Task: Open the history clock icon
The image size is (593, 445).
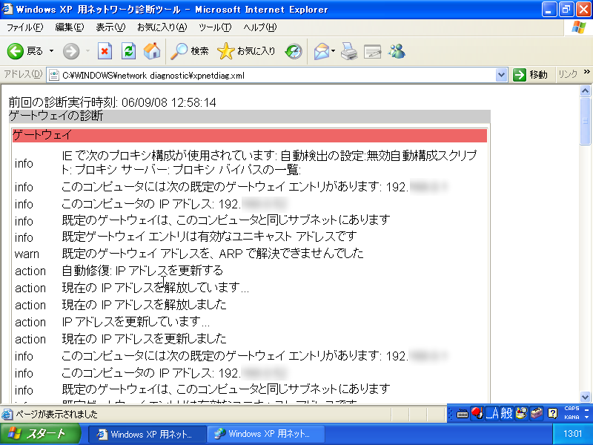Action: coord(294,51)
